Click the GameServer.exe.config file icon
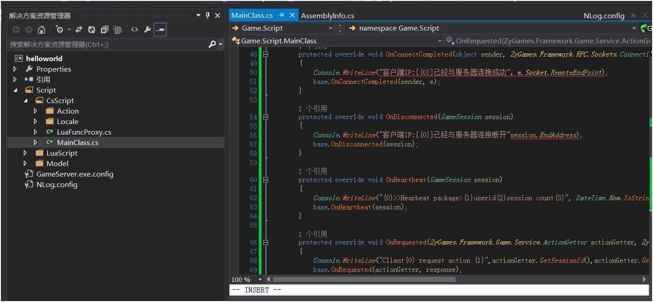This screenshot has width=653, height=302. point(29,174)
